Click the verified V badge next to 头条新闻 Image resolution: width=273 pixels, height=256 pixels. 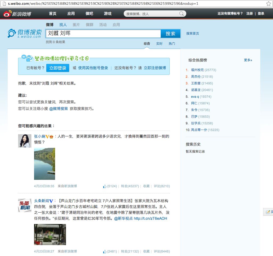51,201
